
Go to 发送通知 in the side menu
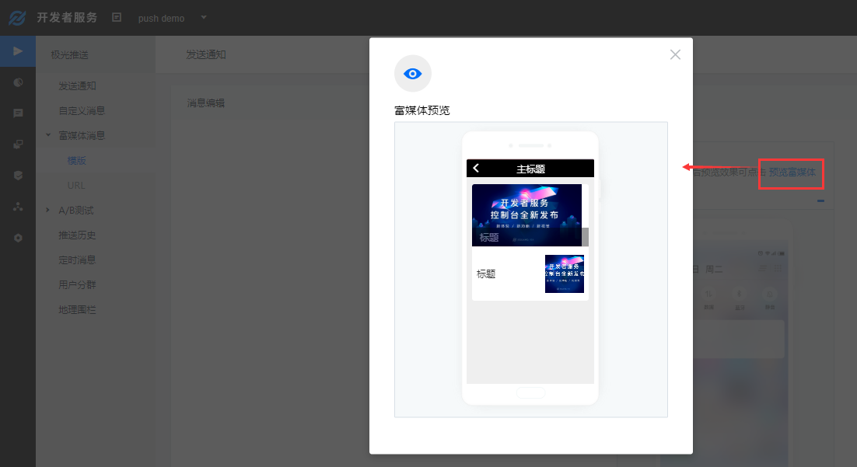[77, 85]
